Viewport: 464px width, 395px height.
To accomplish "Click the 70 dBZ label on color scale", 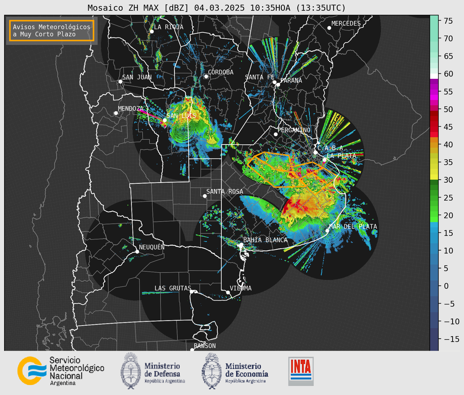I will (448, 38).
